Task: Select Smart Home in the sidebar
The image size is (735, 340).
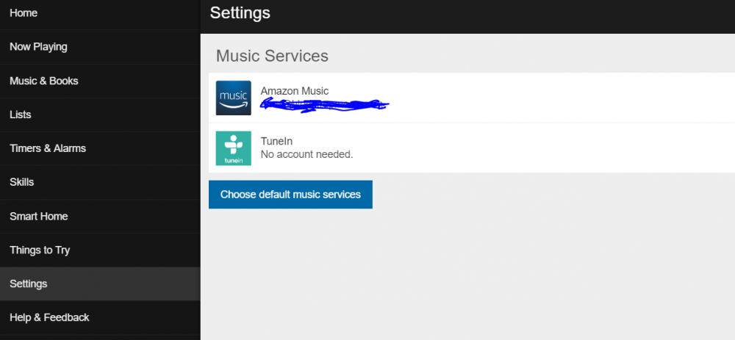Action: click(x=39, y=217)
